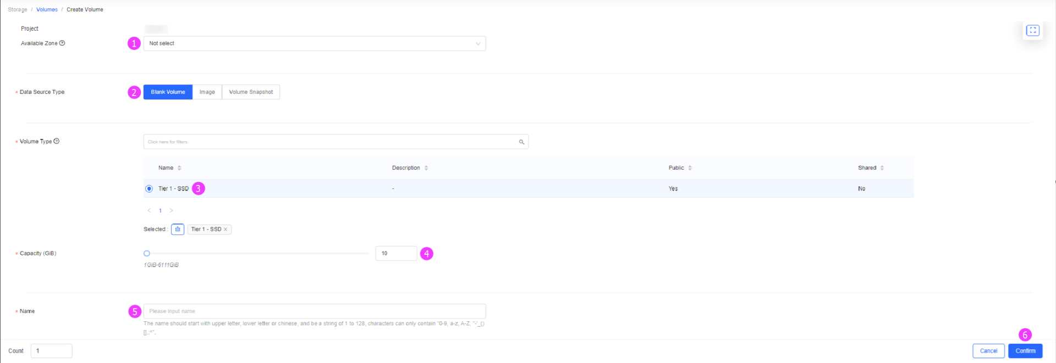The width and height of the screenshot is (1056, 363).
Task: Select Blank Volume data source
Action: tap(168, 92)
